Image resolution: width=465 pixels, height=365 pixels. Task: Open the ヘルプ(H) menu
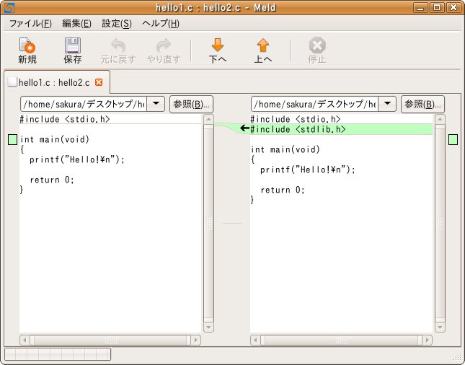click(x=165, y=23)
